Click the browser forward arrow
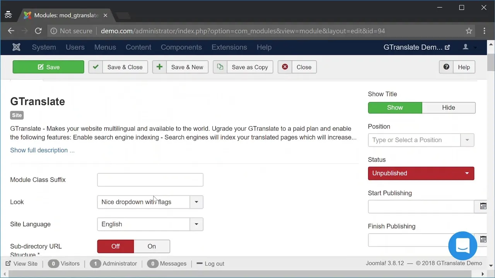The height and width of the screenshot is (278, 495). coord(24,31)
